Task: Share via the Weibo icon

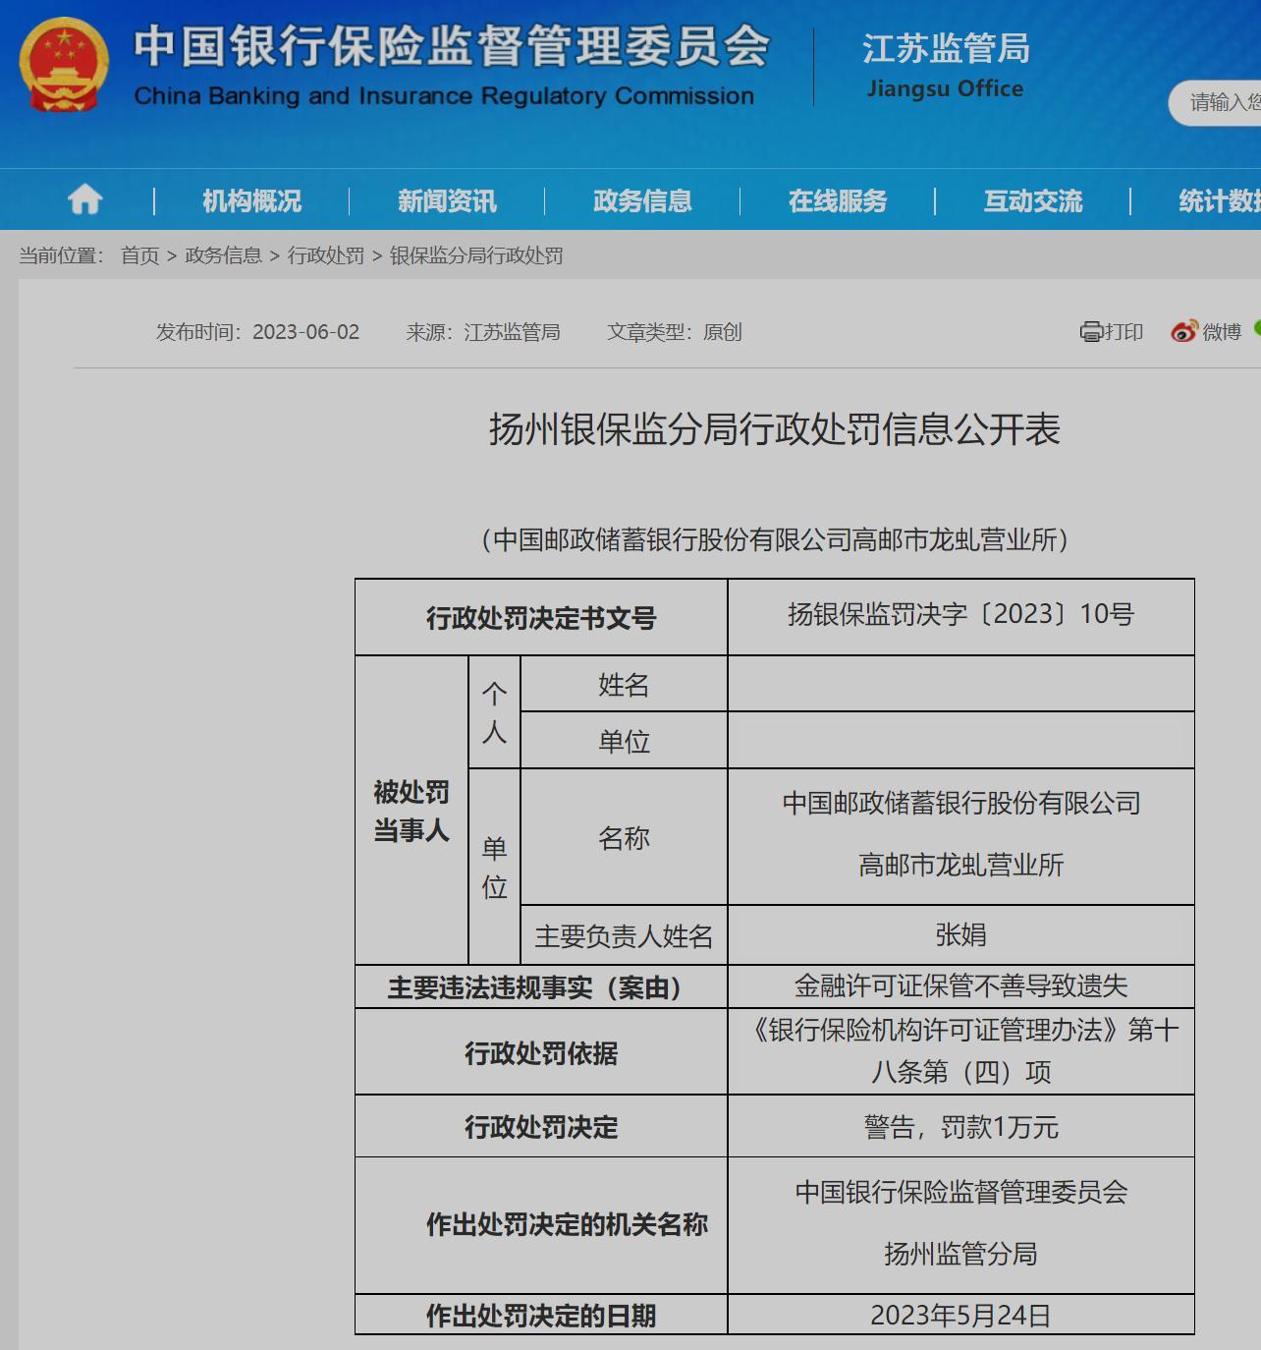Action: click(1184, 332)
